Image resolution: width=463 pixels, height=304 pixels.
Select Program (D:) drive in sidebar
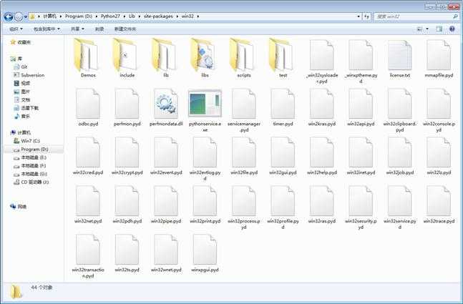[x=34, y=149]
